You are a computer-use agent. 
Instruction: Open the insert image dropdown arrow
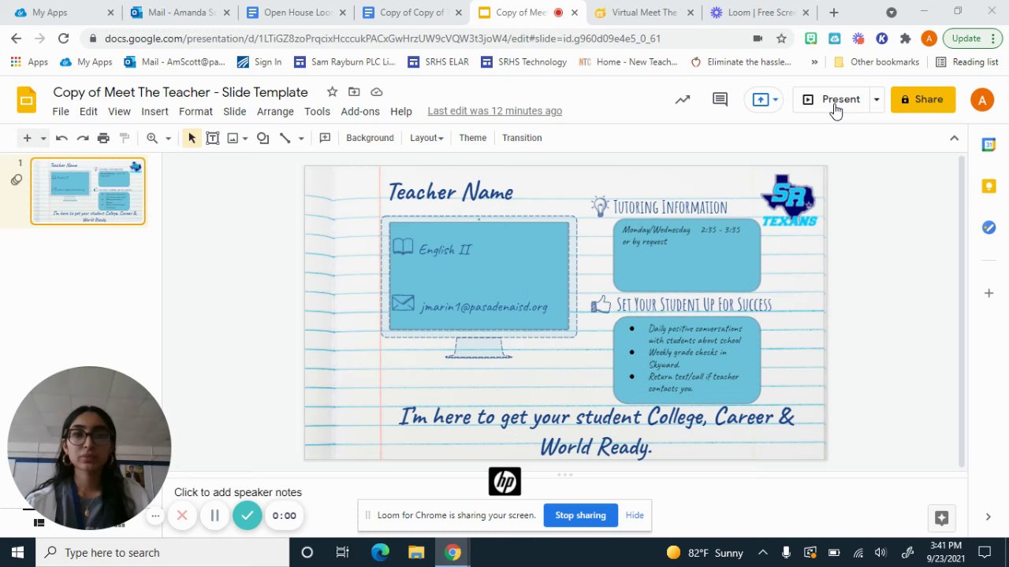pyautogui.click(x=245, y=138)
